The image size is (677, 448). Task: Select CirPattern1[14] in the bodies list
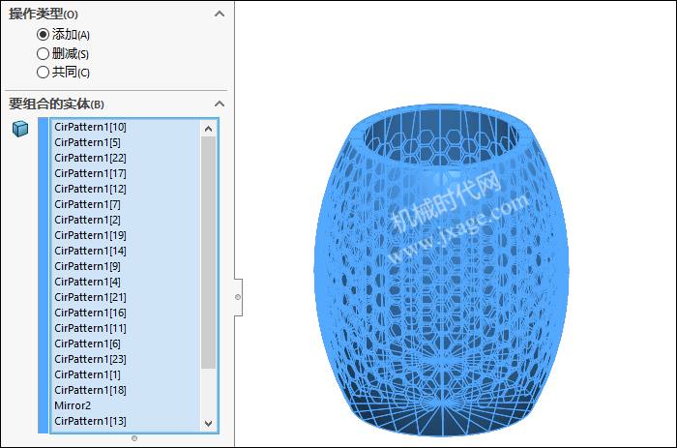click(126, 251)
